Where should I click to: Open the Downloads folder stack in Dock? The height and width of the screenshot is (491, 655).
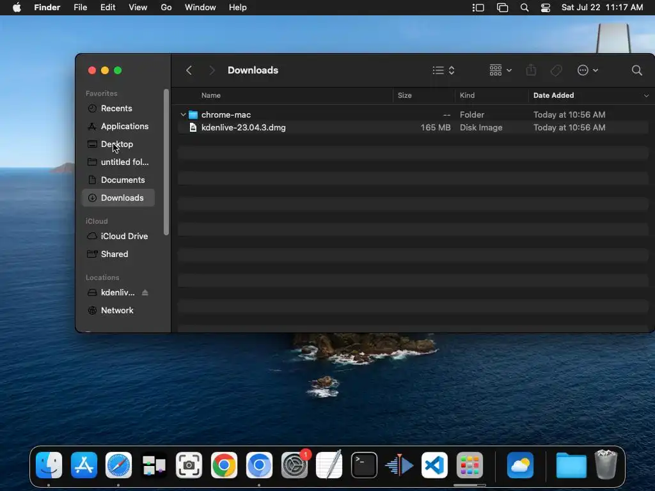(x=571, y=465)
